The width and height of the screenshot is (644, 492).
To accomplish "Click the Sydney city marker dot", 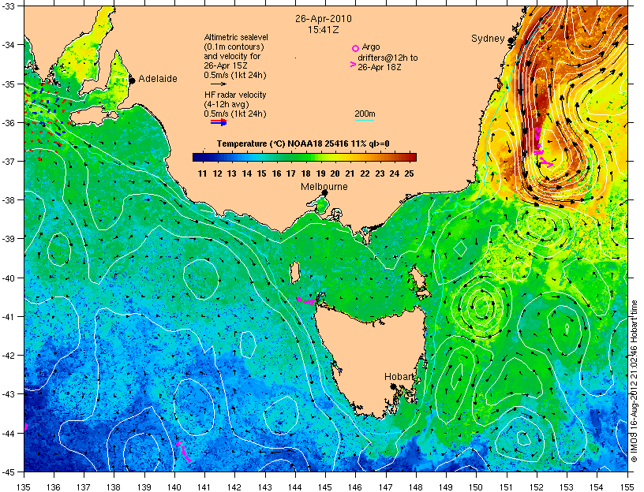I will point(511,41).
